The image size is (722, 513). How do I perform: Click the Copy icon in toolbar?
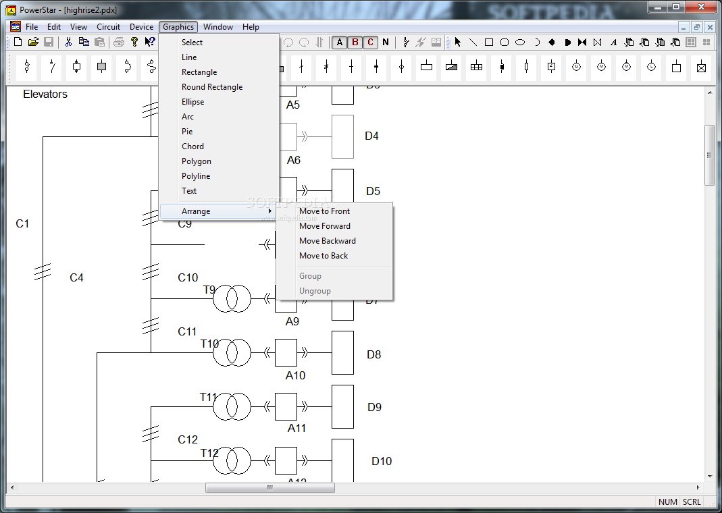click(x=84, y=43)
